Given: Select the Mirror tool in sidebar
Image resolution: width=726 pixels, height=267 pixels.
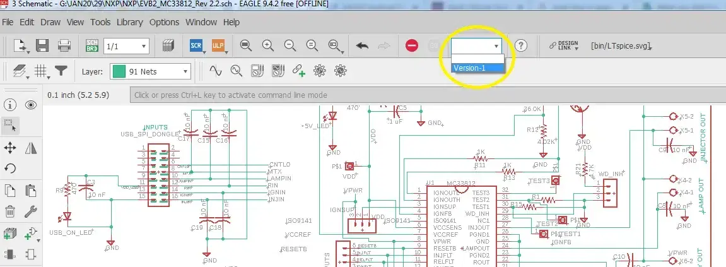Looking at the screenshot, I should coord(30,148).
